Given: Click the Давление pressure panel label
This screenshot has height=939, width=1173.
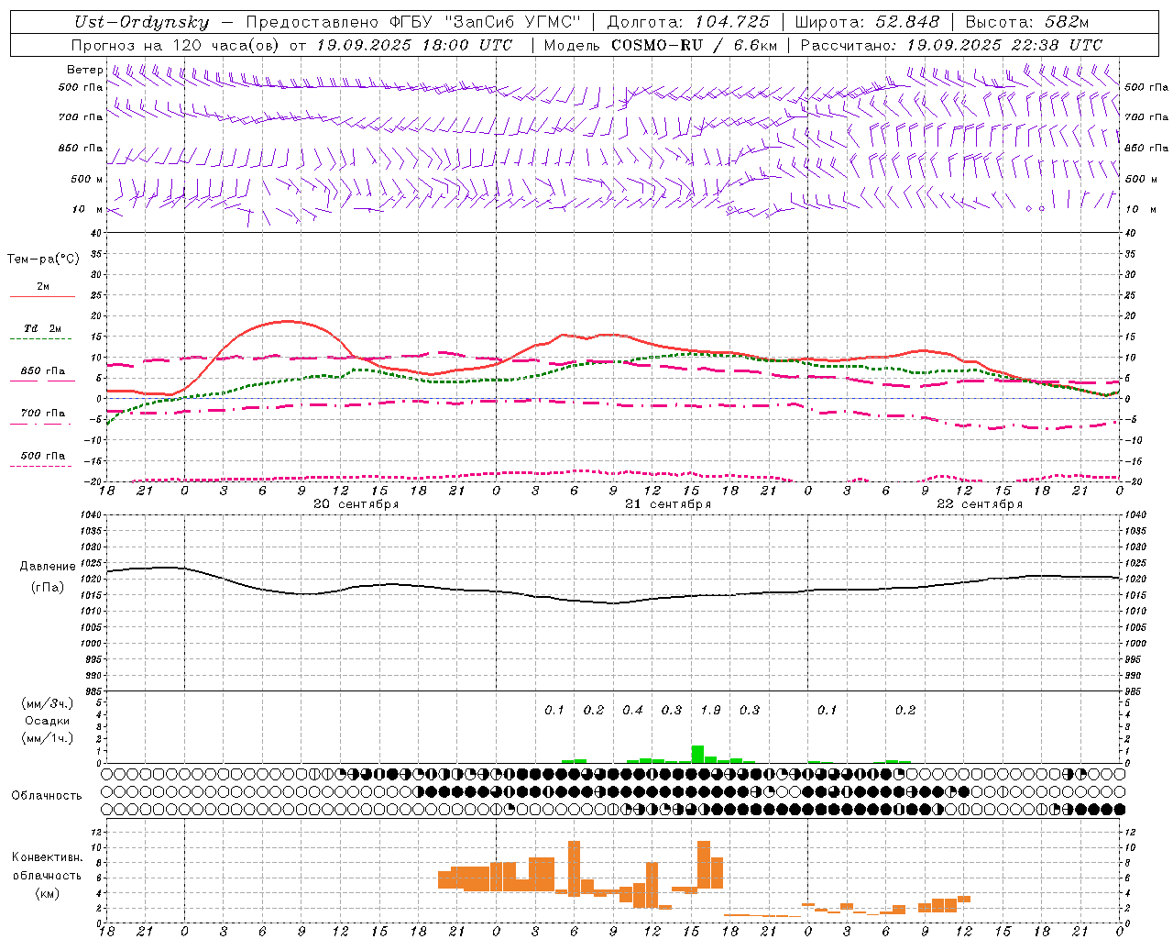Looking at the screenshot, I should click(x=48, y=567).
